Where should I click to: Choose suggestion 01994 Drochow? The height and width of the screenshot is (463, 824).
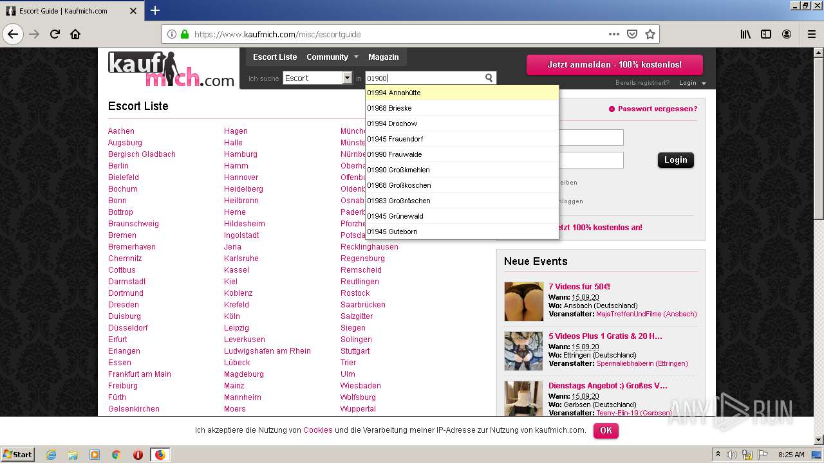462,123
